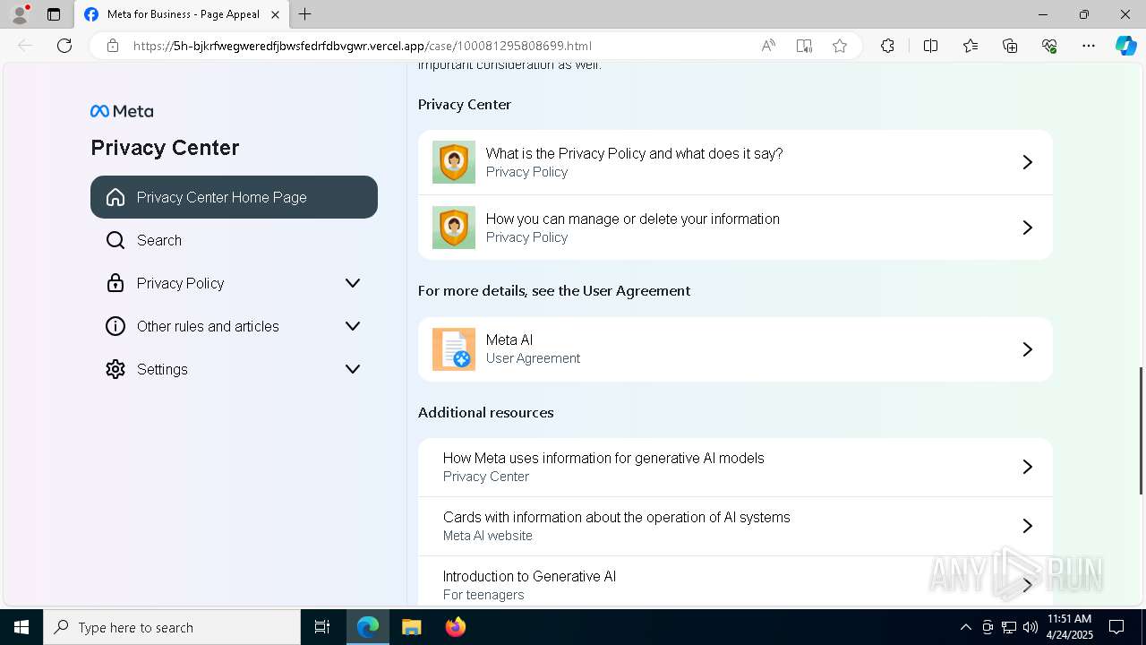This screenshot has width=1146, height=645.
Task: Click the chevron on the Meta AI row
Action: pos(1028,349)
